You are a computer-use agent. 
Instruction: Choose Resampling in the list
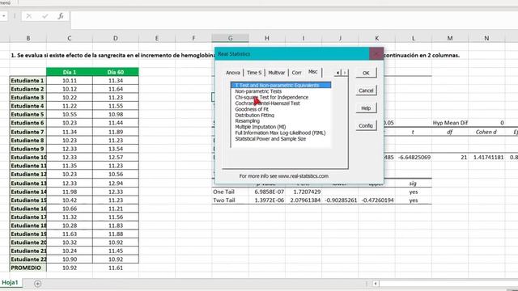click(248, 120)
